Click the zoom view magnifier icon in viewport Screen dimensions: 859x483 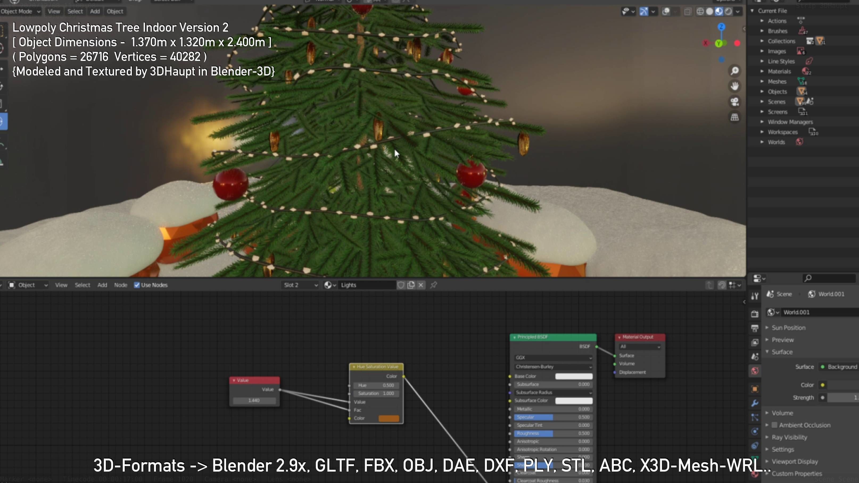[x=735, y=71]
